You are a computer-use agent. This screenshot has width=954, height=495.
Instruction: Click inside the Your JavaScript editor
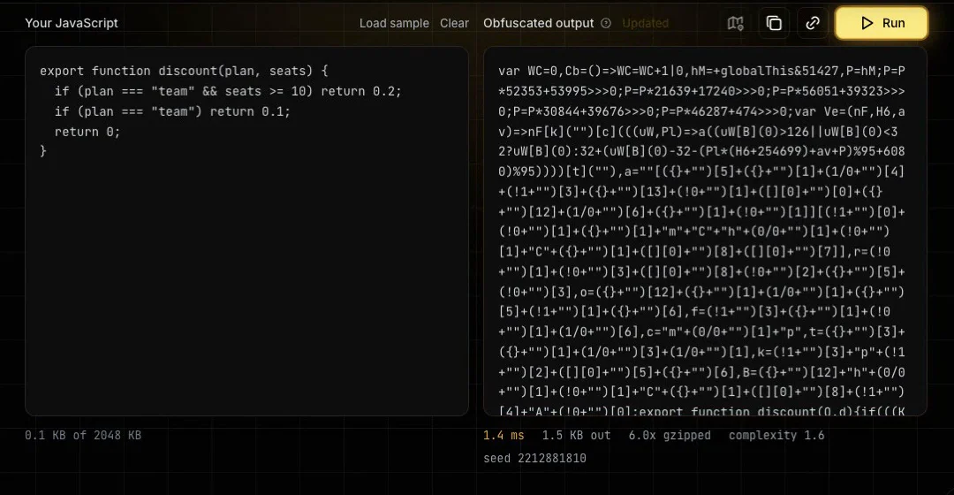[x=247, y=232]
